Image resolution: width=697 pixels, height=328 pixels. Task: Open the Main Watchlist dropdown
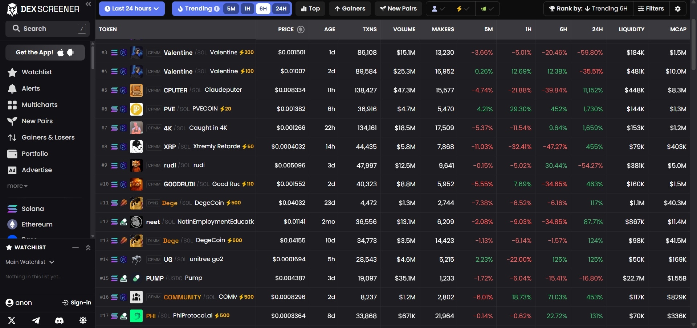[x=30, y=262]
